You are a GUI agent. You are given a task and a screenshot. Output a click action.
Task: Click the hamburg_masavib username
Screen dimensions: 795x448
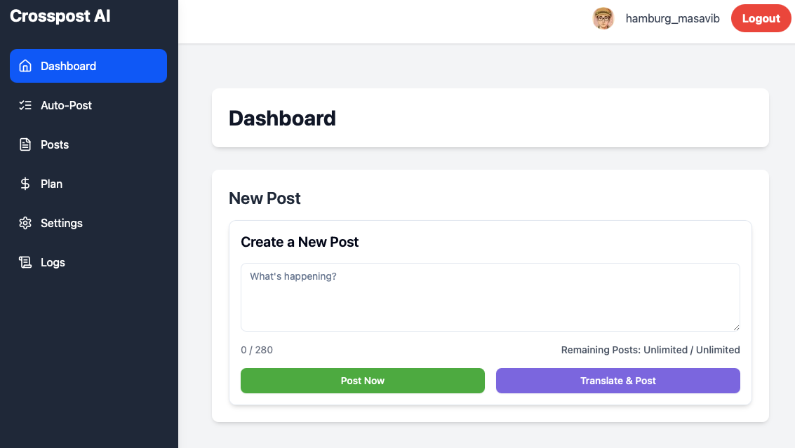pyautogui.click(x=672, y=19)
